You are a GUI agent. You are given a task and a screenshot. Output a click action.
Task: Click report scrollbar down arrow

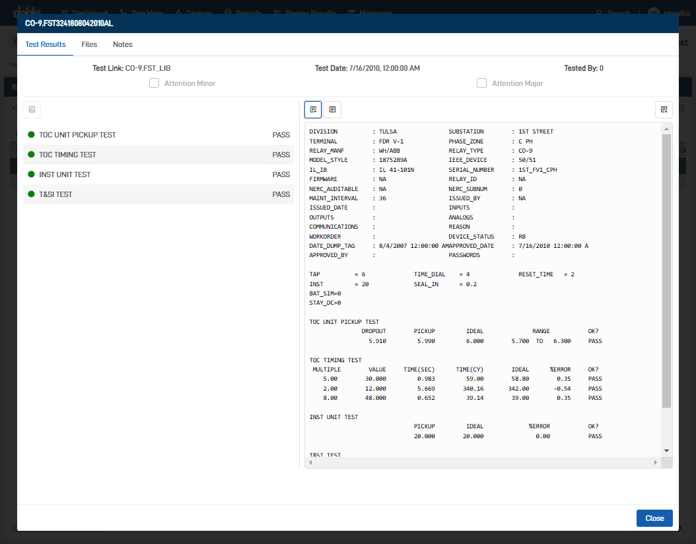pyautogui.click(x=666, y=451)
